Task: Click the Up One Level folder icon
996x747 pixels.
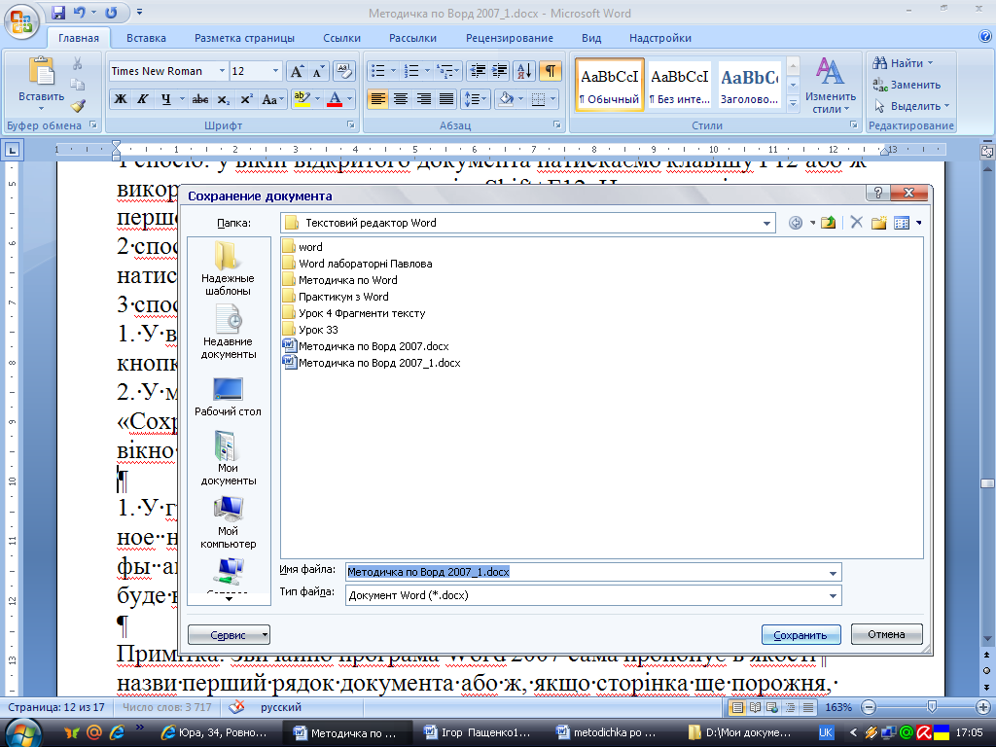Action: point(828,223)
